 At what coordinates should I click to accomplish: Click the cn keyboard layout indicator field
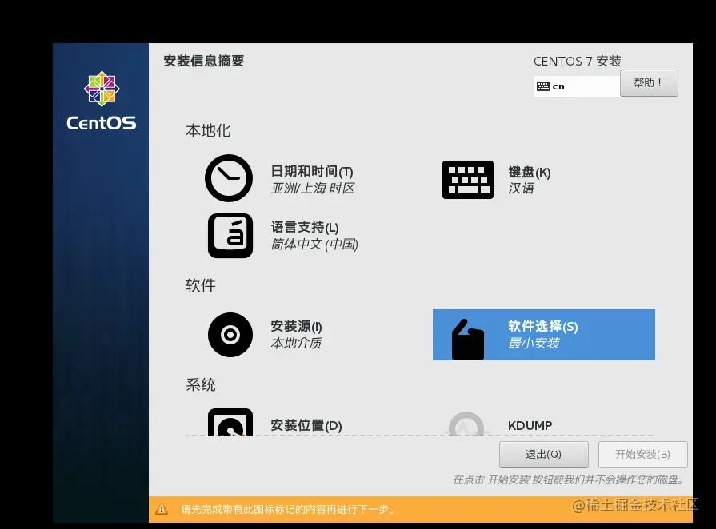coord(577,86)
